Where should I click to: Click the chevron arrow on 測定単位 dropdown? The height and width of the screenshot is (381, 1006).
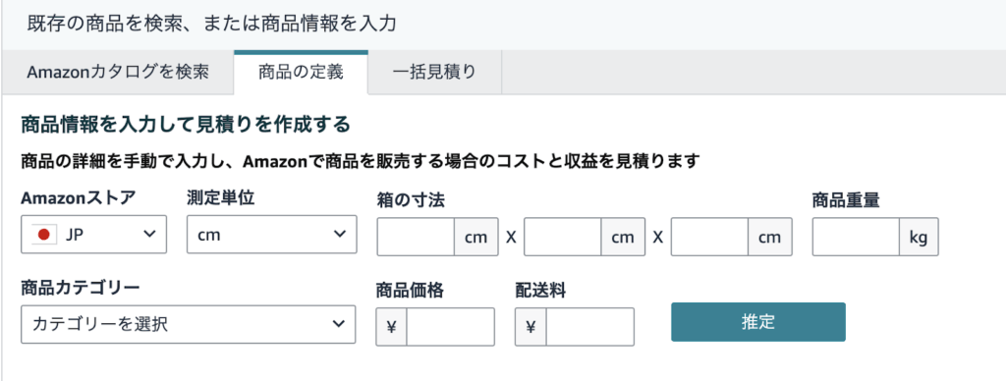pyautogui.click(x=340, y=234)
